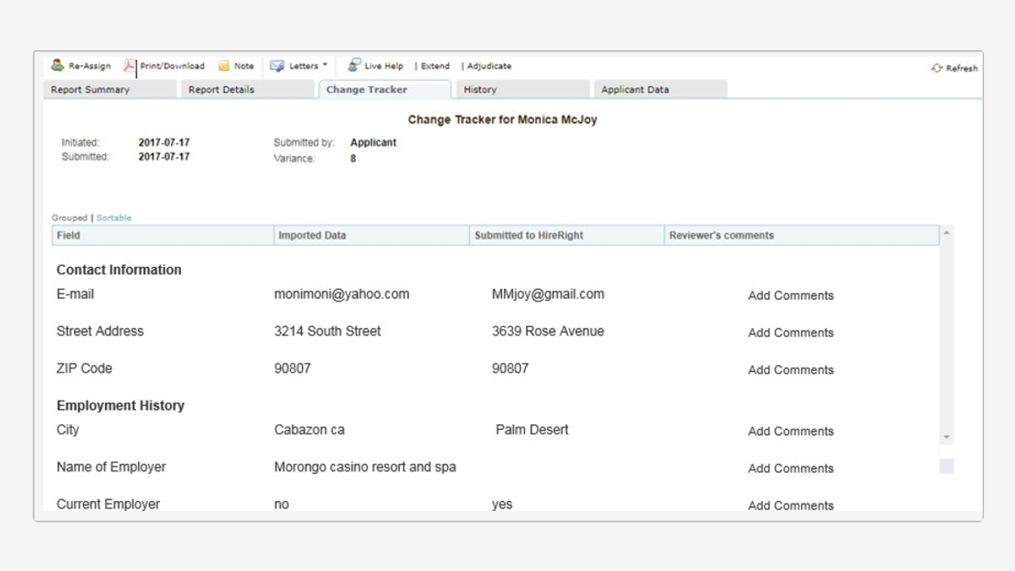Open Live Help chat icon
This screenshot has width=1015, height=571.
pyautogui.click(x=354, y=66)
